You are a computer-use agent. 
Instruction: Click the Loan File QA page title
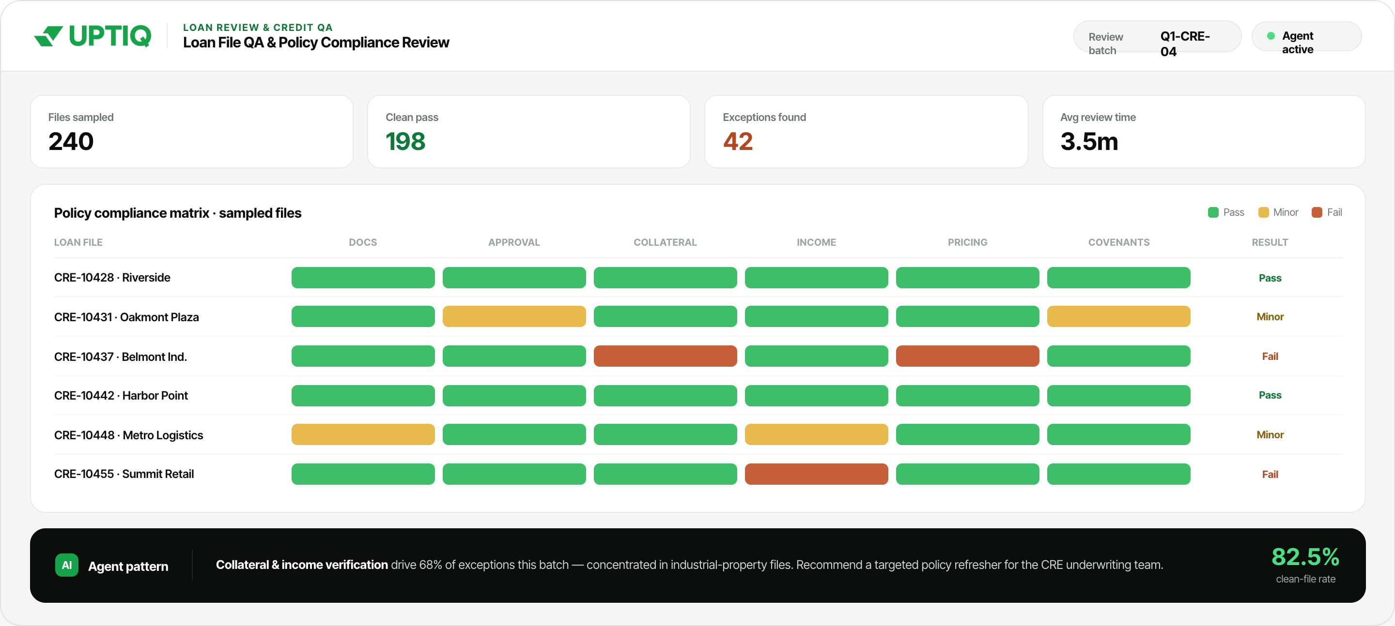[316, 43]
